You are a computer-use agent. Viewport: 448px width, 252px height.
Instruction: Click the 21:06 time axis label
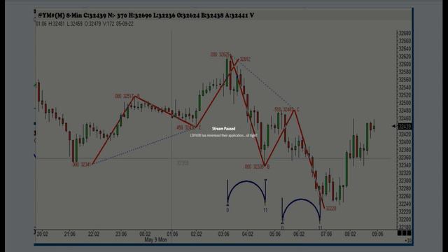[70, 234]
